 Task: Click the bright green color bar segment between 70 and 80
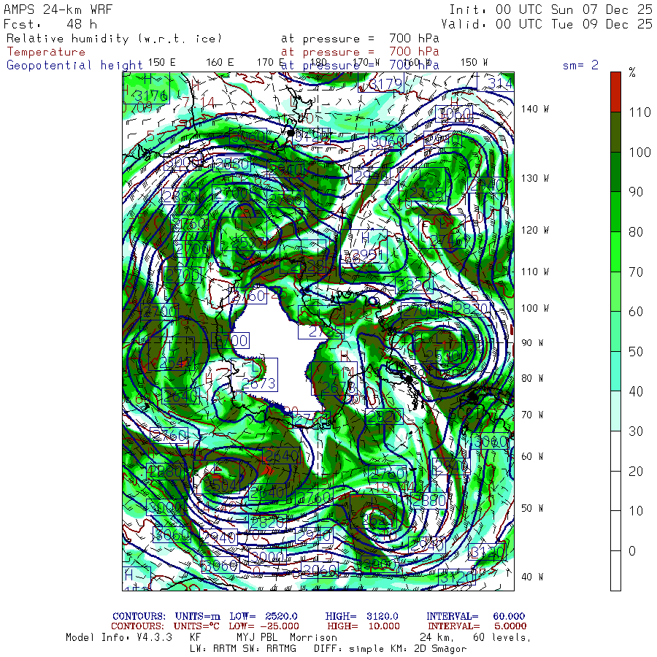click(615, 252)
